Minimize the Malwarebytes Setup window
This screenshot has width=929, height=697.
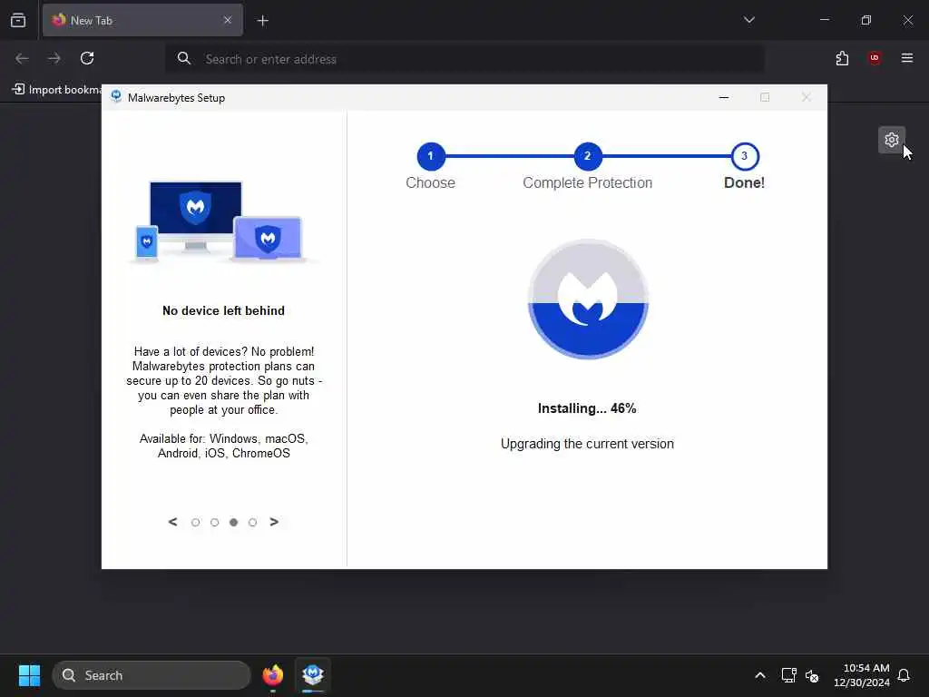(x=723, y=97)
